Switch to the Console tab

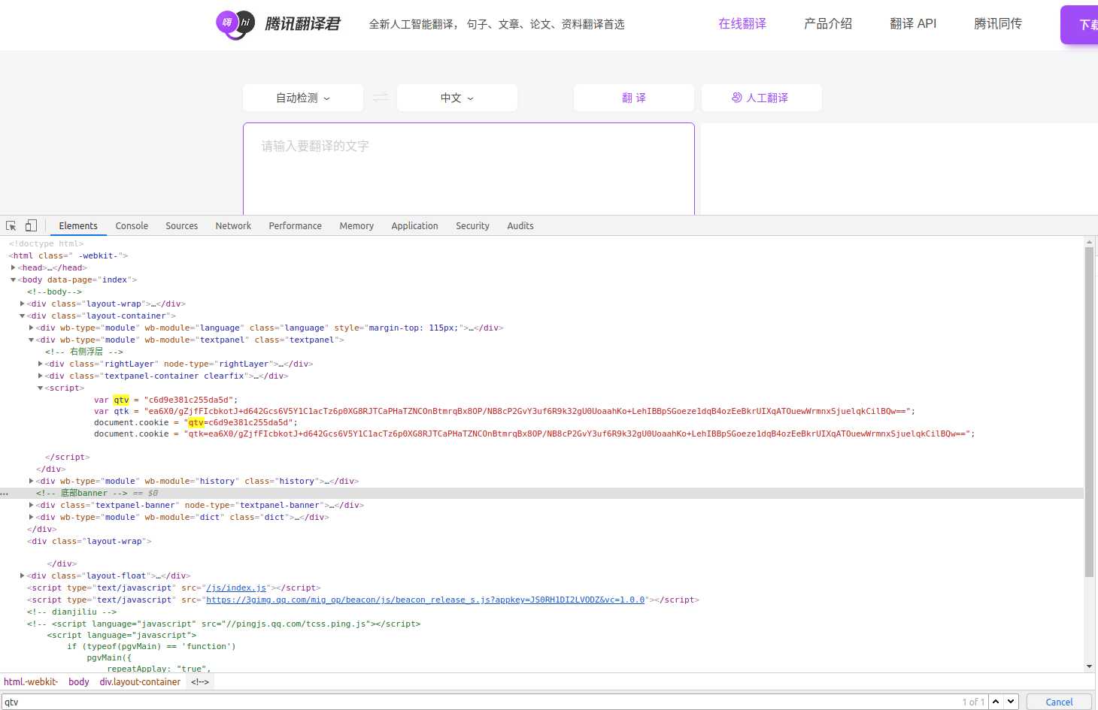(x=132, y=225)
